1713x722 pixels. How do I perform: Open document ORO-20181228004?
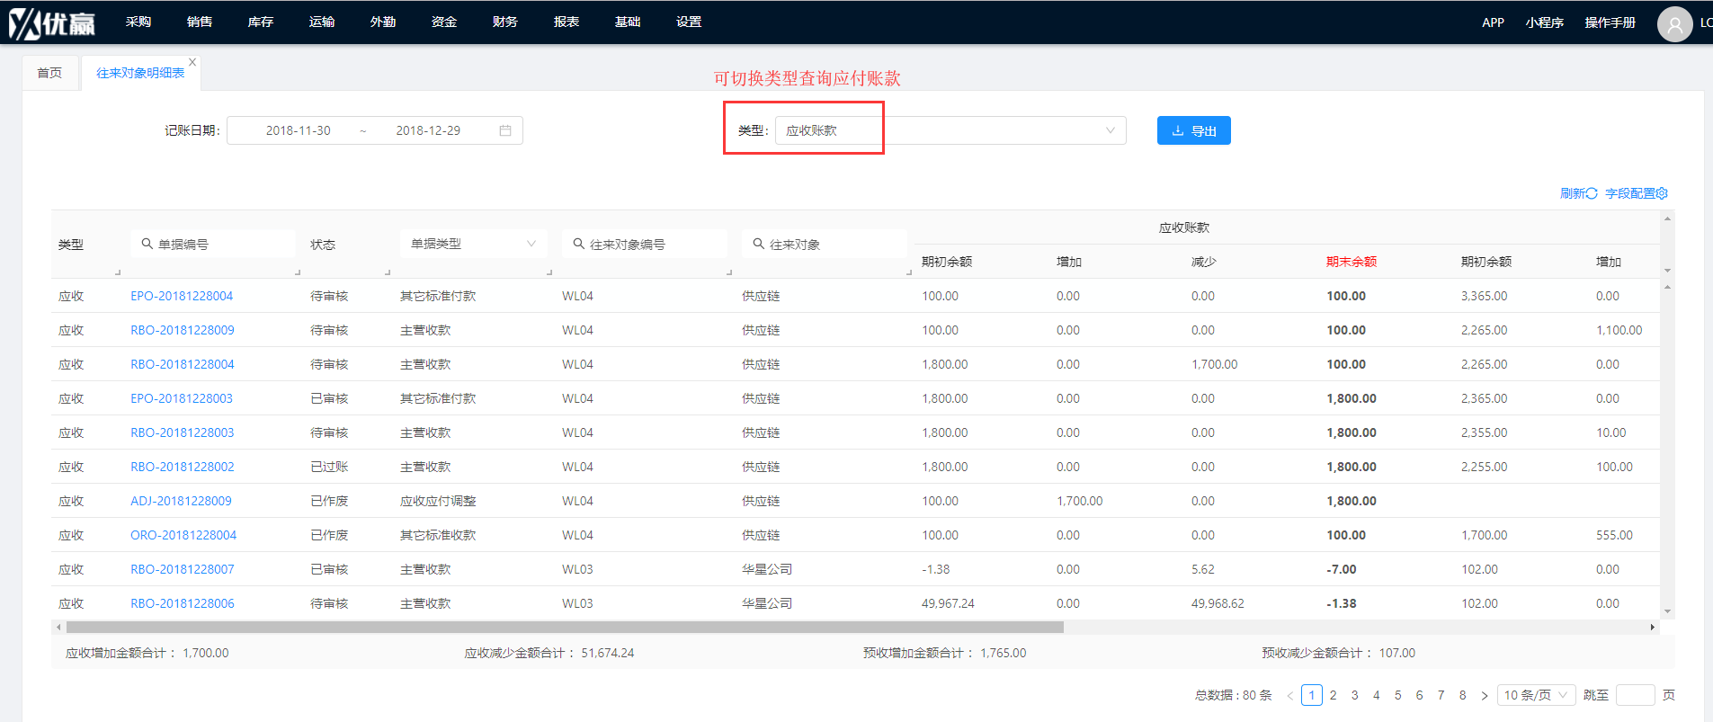click(183, 535)
